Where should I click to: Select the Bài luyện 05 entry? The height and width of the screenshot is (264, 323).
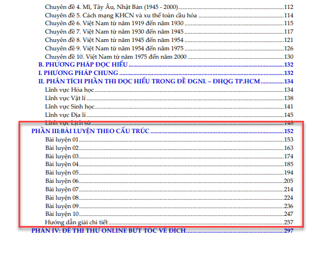[169, 173]
